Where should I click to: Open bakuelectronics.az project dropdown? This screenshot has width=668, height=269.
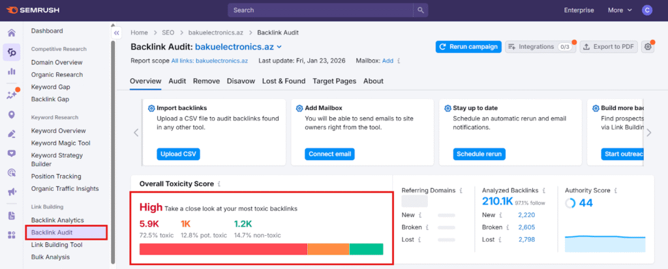coord(239,47)
